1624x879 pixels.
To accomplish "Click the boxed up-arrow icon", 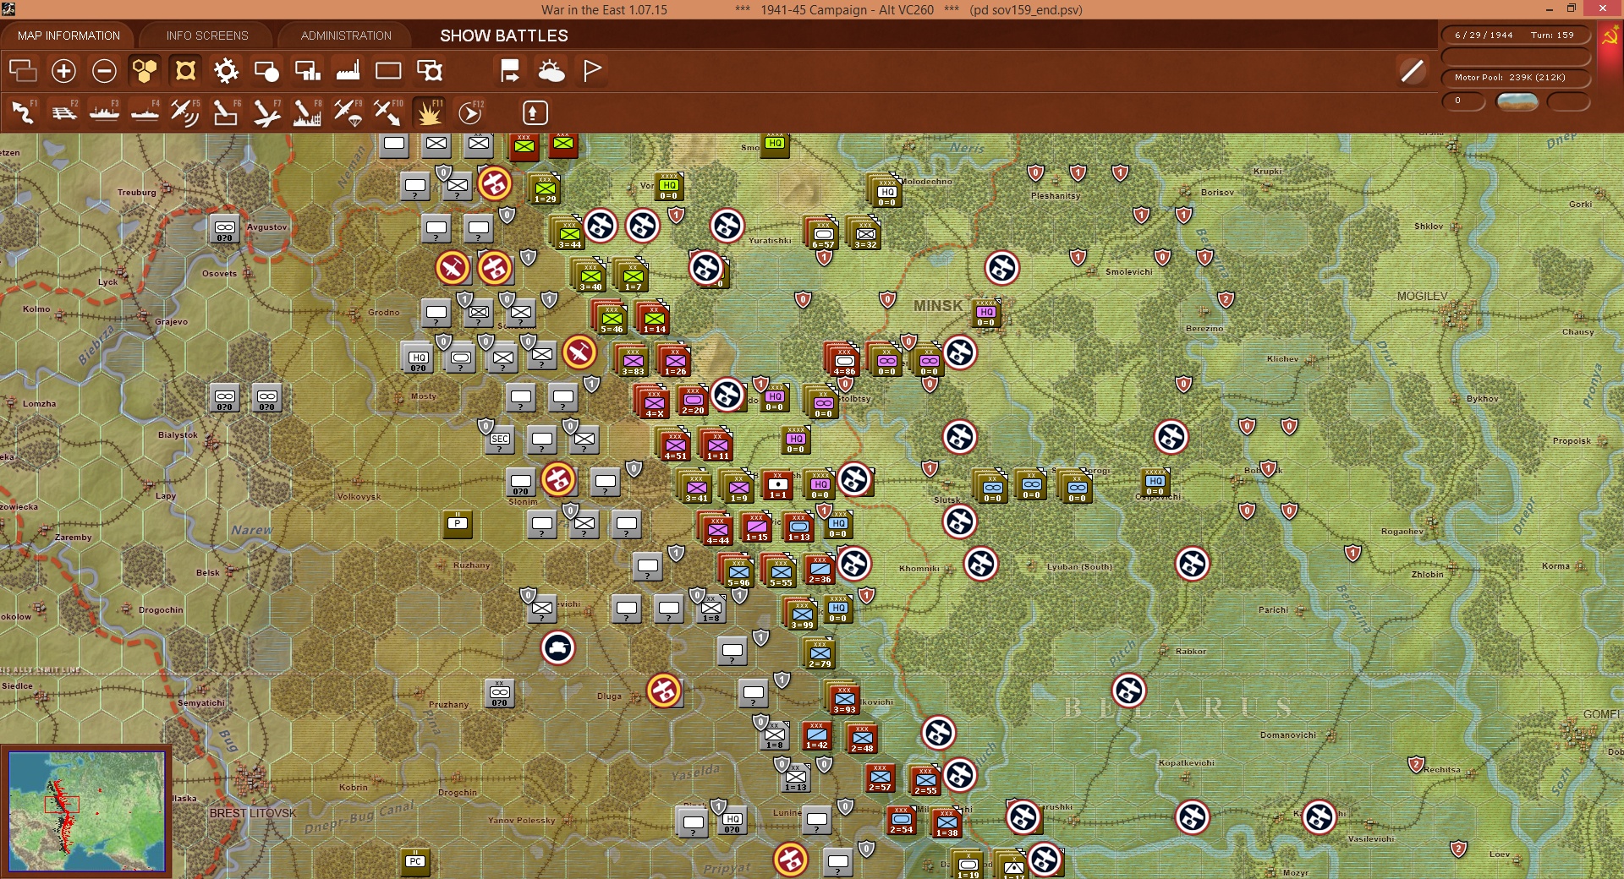I will coord(535,112).
